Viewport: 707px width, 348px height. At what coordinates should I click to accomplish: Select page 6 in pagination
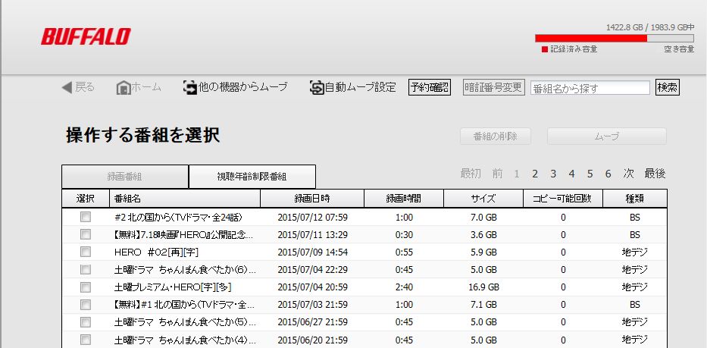tap(608, 174)
